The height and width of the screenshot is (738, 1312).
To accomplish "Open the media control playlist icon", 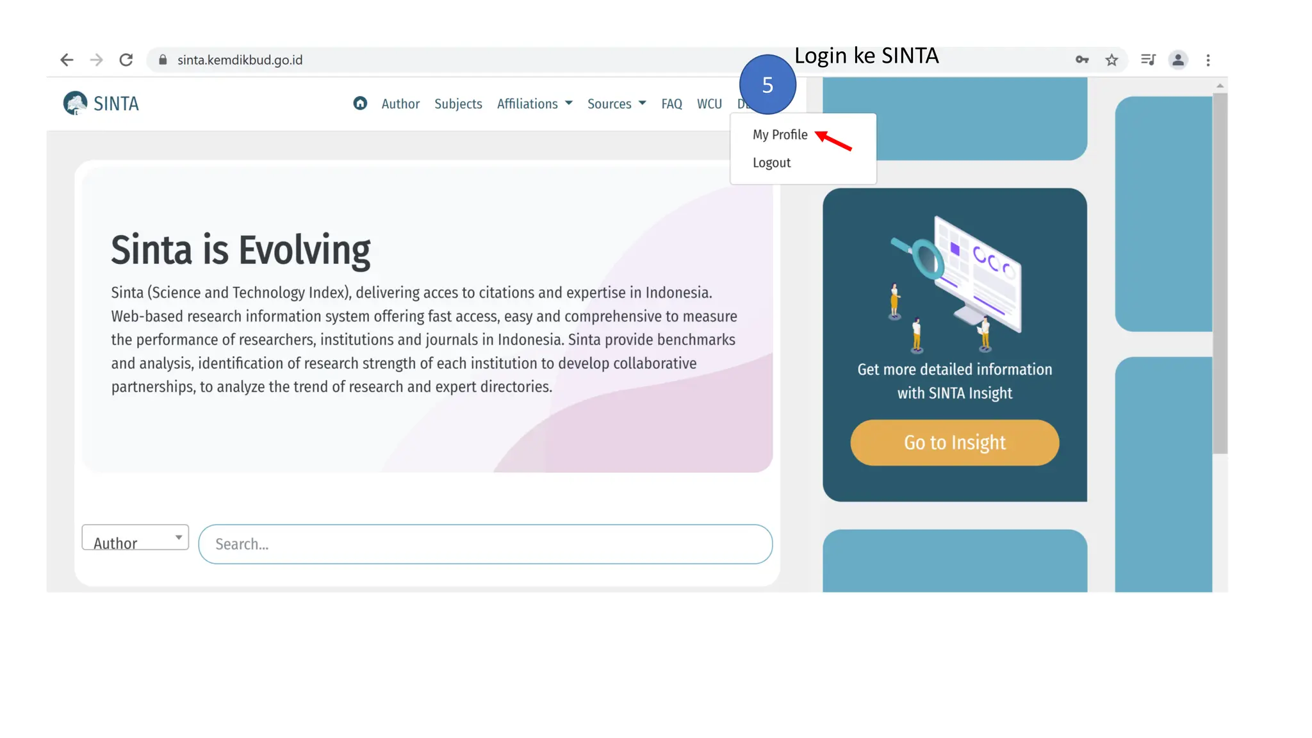I will pos(1148,60).
